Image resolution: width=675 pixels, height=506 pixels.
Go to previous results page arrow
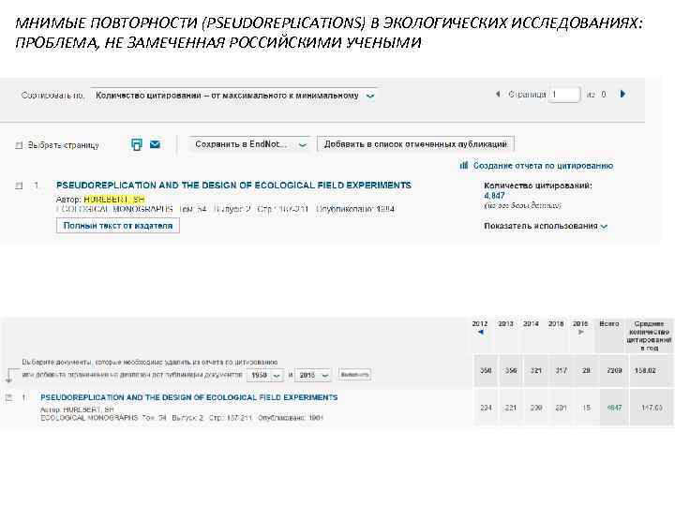(x=498, y=94)
